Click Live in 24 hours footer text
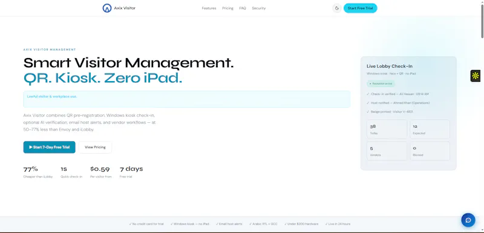 (x=338, y=224)
